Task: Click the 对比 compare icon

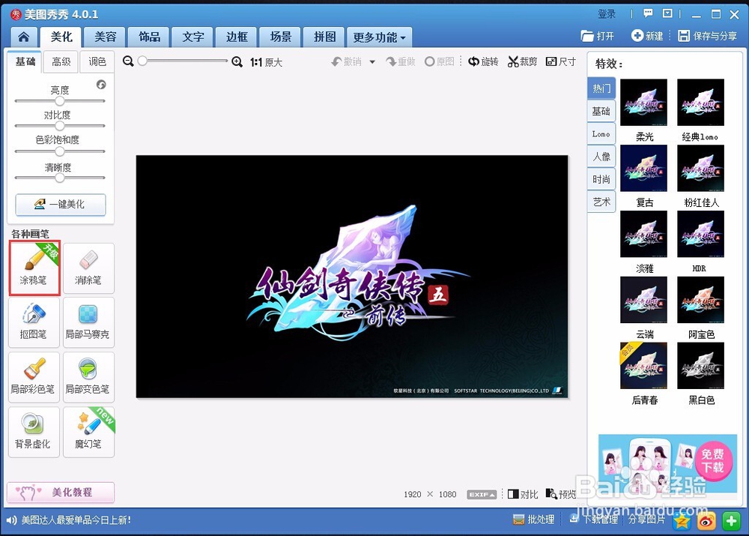Action: (x=523, y=495)
